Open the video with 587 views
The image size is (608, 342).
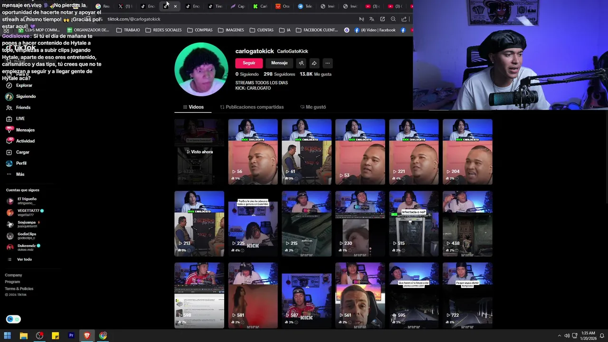306,295
